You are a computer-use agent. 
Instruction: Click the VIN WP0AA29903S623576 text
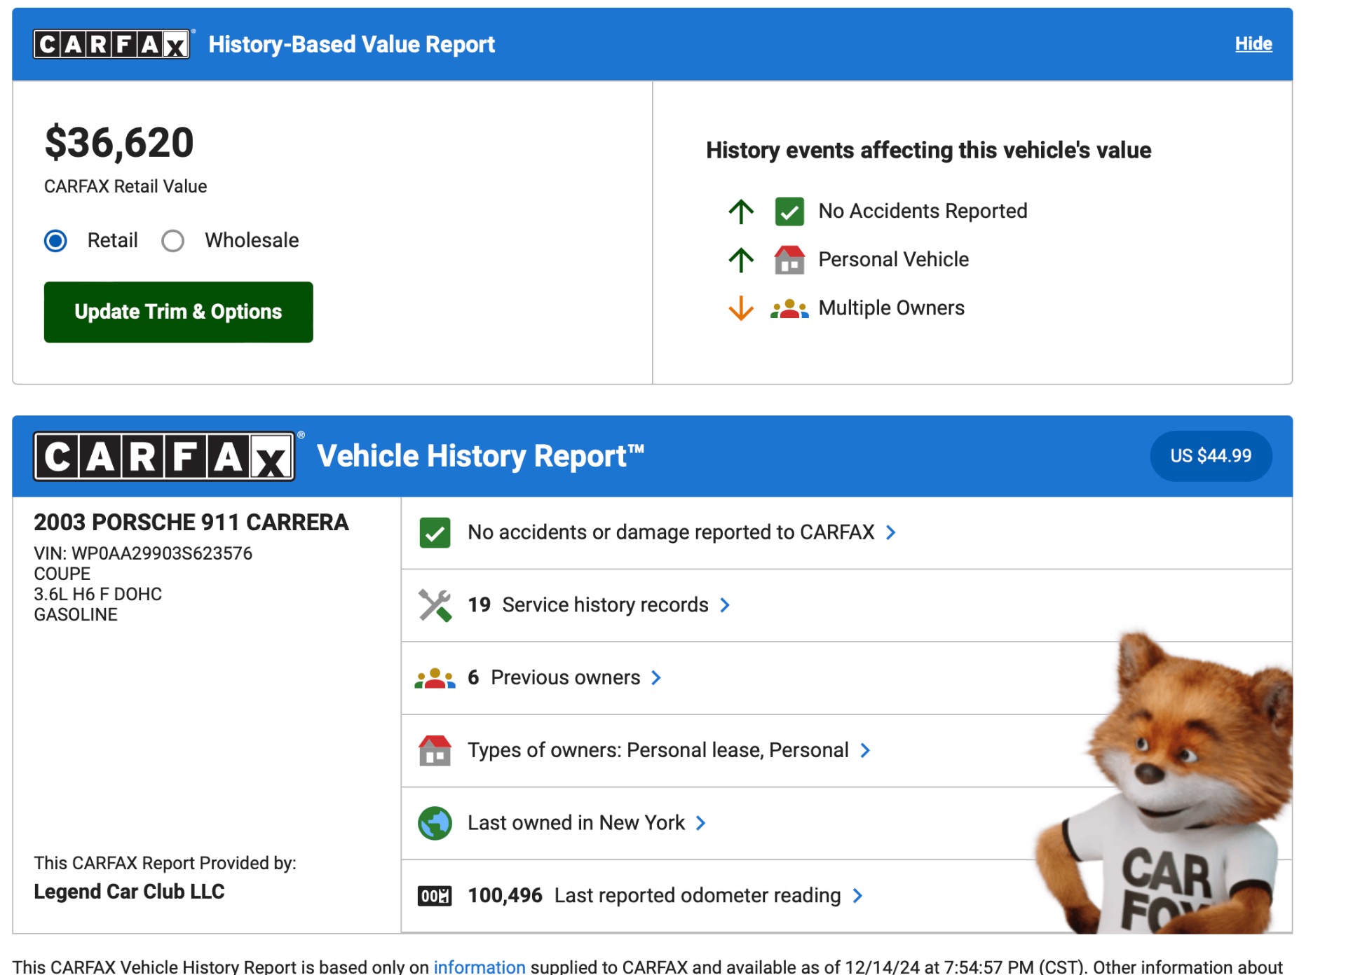(143, 553)
